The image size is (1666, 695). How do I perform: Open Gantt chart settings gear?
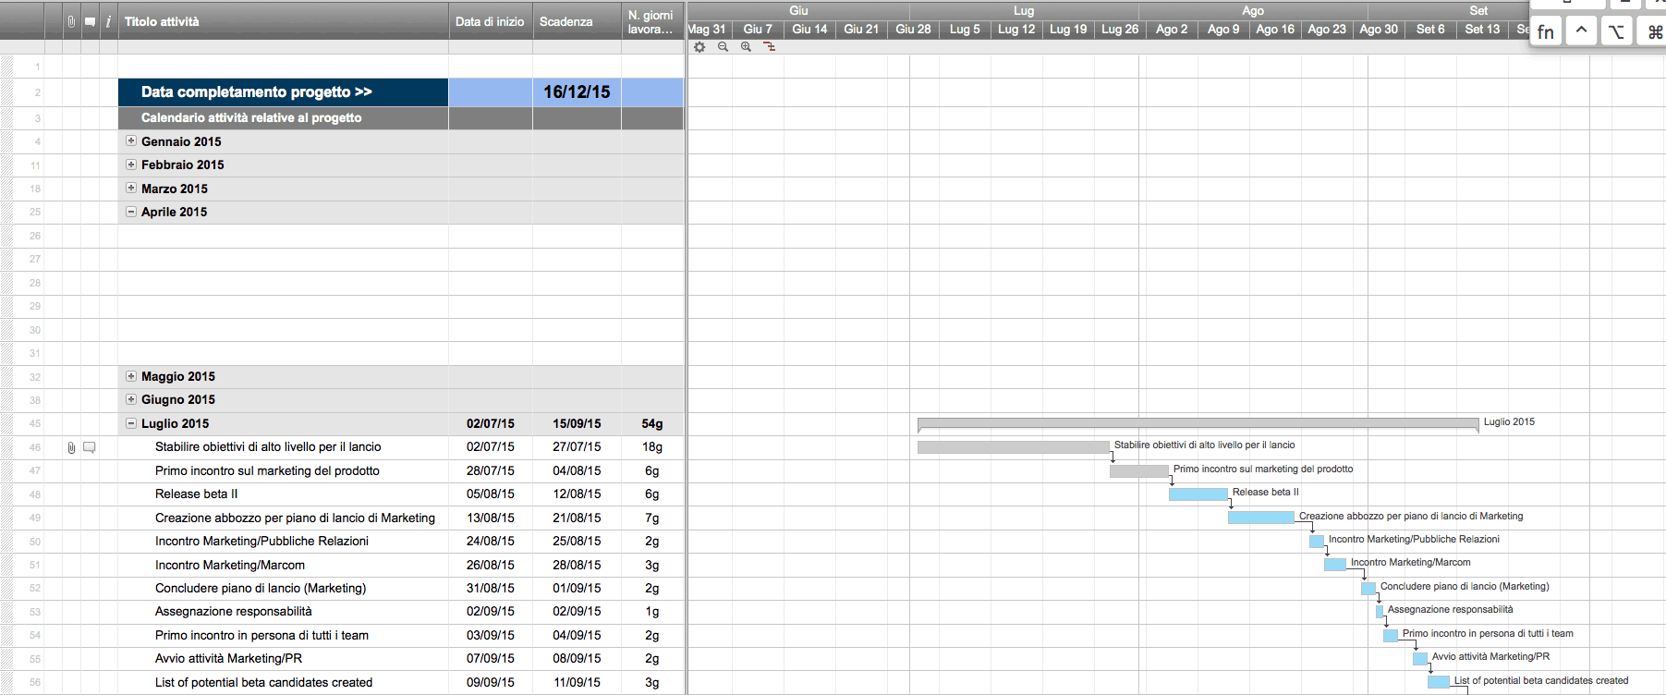[x=699, y=47]
